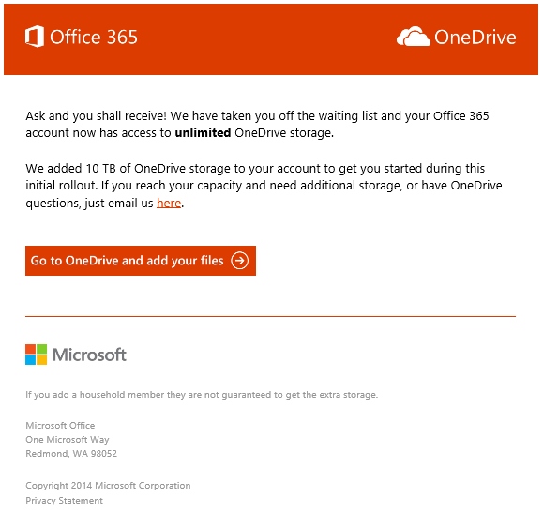Click the red square of the Microsoft logo
543x513 pixels.
[30, 349]
